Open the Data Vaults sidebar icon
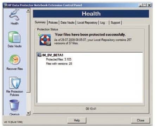This screenshot has width=157, height=128. coord(14,37)
